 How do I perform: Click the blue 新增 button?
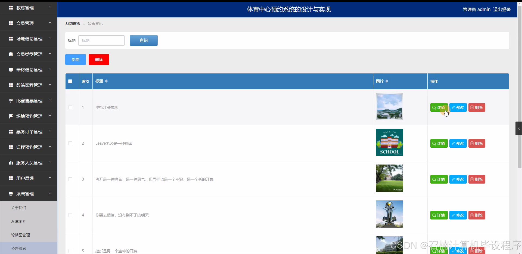click(76, 60)
